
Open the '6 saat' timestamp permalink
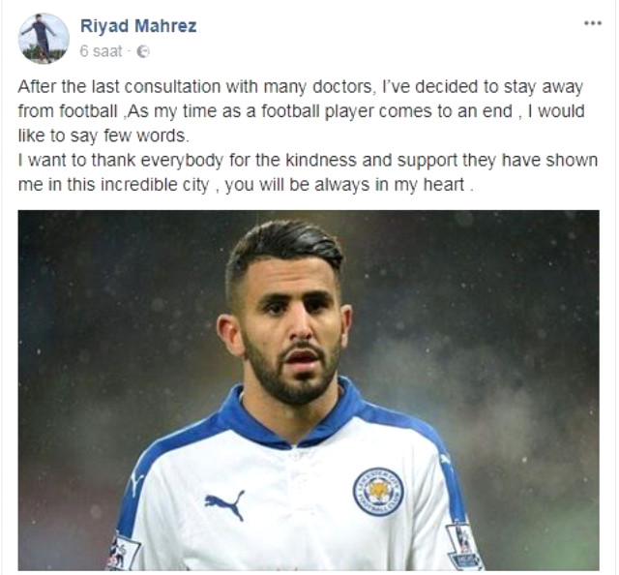(x=101, y=51)
